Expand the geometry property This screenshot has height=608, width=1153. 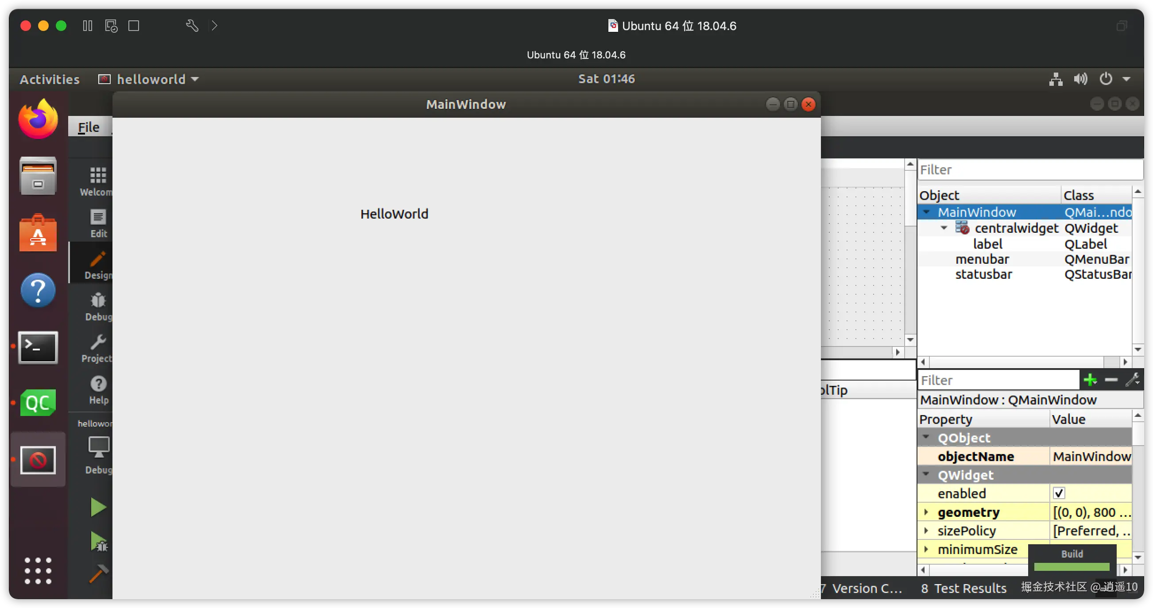click(x=926, y=512)
